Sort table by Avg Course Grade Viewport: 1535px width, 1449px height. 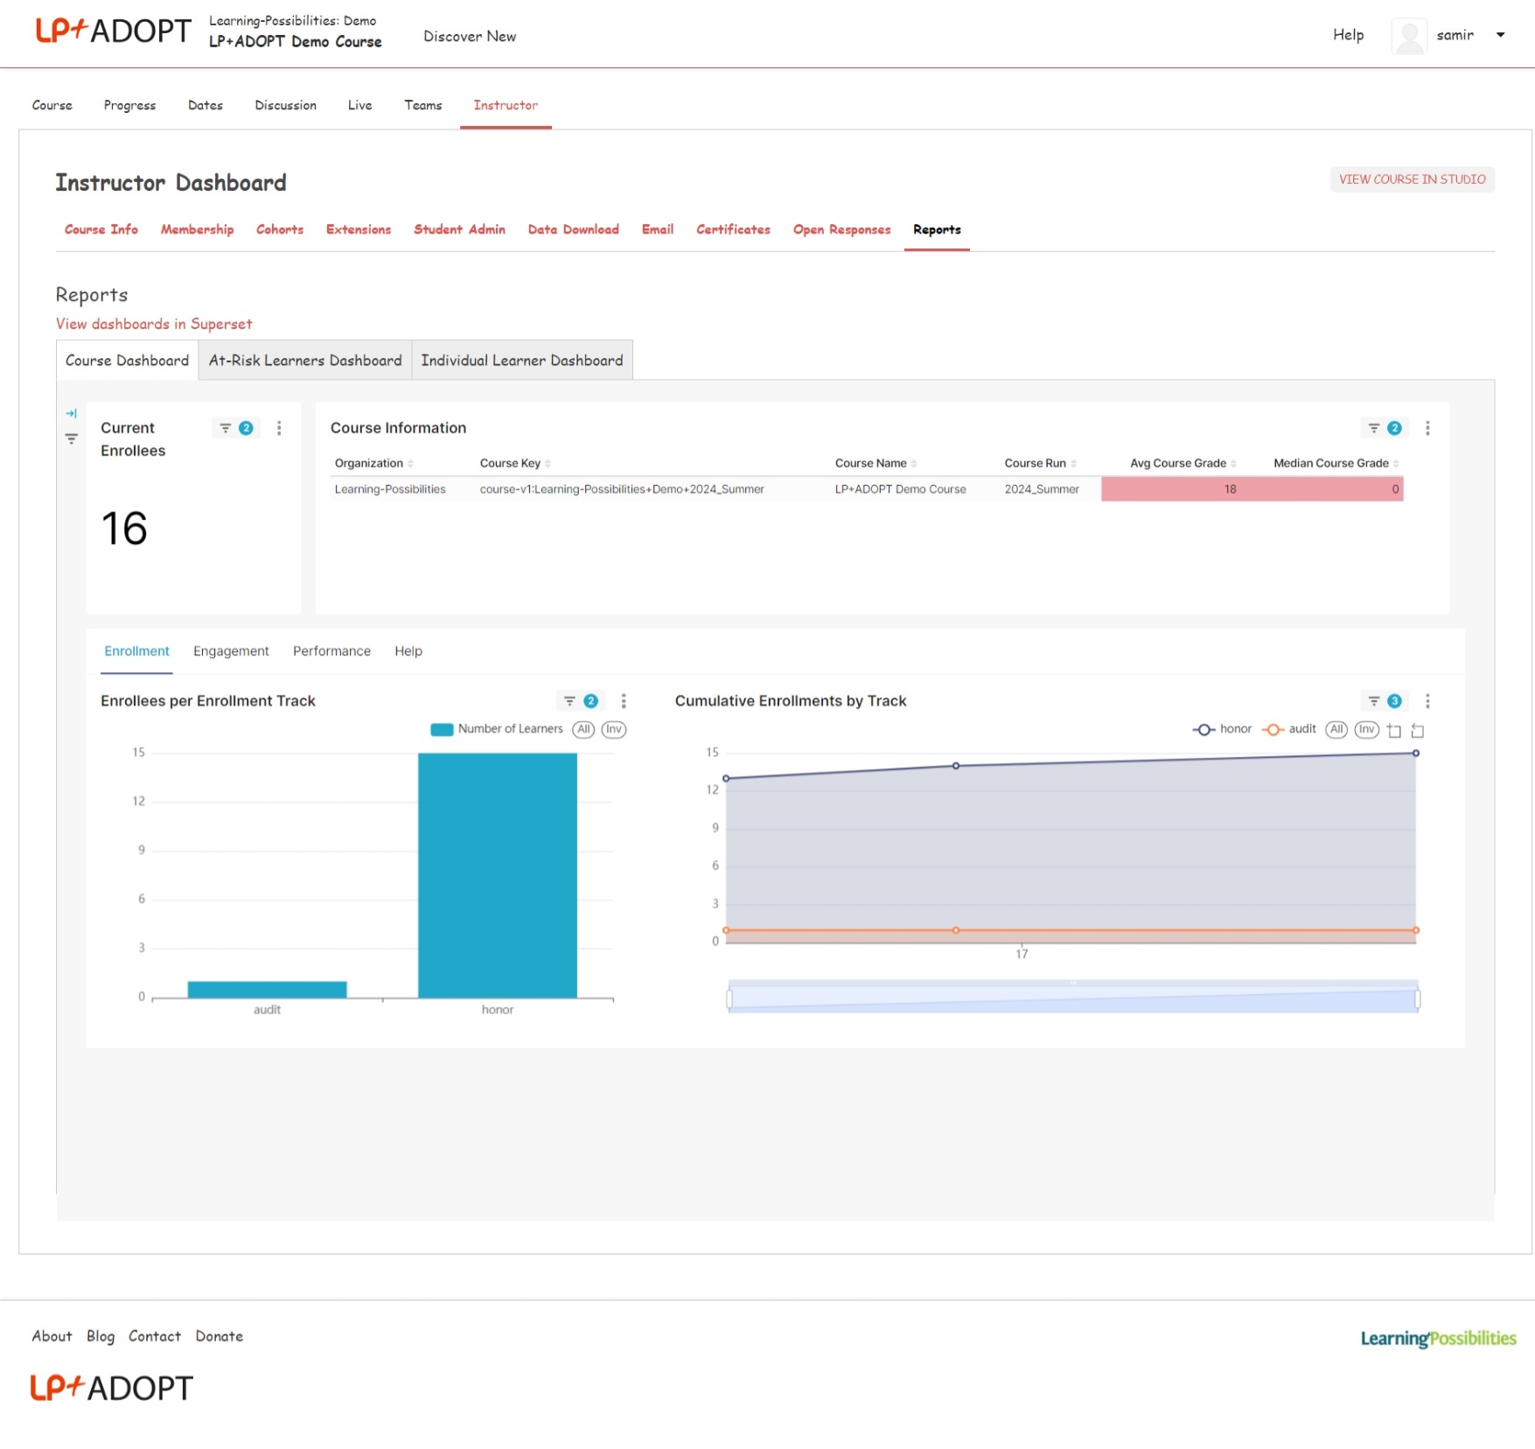point(1183,463)
